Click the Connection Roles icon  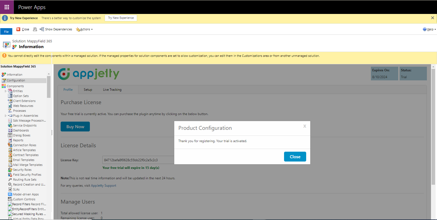[10, 145]
